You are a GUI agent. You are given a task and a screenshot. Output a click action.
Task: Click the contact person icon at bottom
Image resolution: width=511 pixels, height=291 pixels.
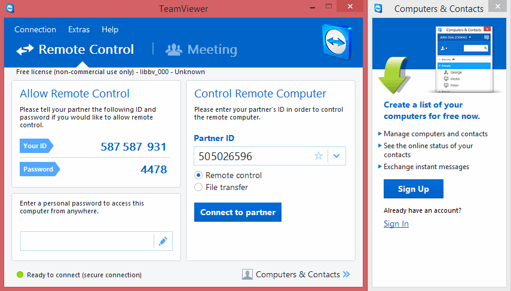click(x=247, y=274)
